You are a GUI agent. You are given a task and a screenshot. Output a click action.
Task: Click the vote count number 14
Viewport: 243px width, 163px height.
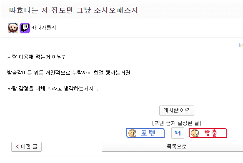point(178,133)
